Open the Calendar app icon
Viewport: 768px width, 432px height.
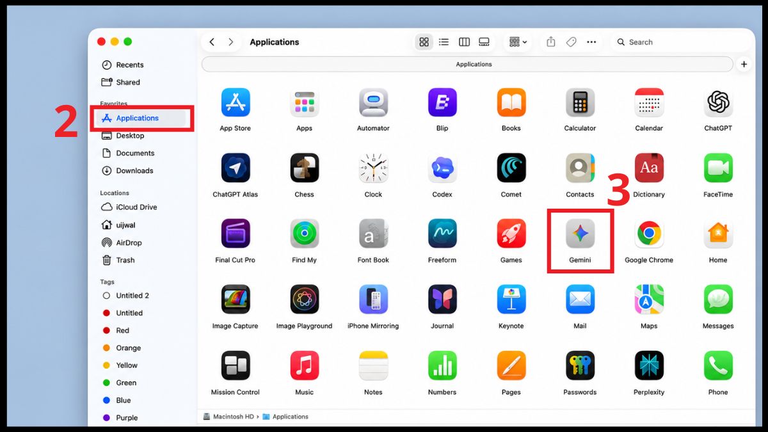649,102
